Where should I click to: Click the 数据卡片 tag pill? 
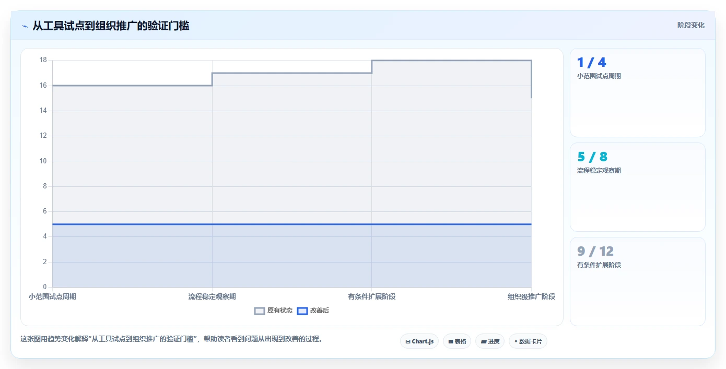point(528,341)
